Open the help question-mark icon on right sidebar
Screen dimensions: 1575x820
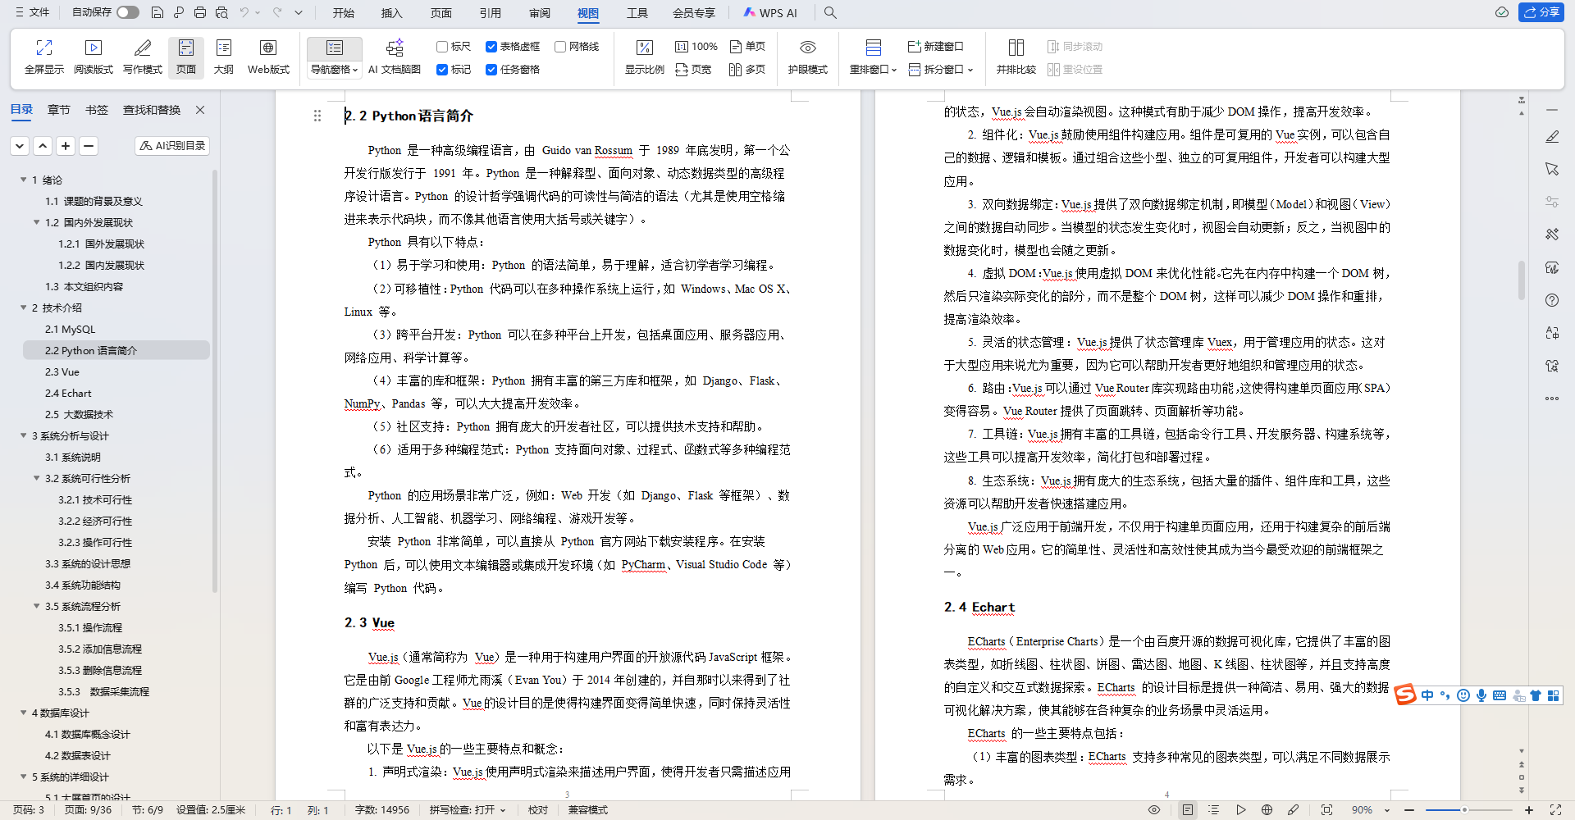tap(1551, 300)
